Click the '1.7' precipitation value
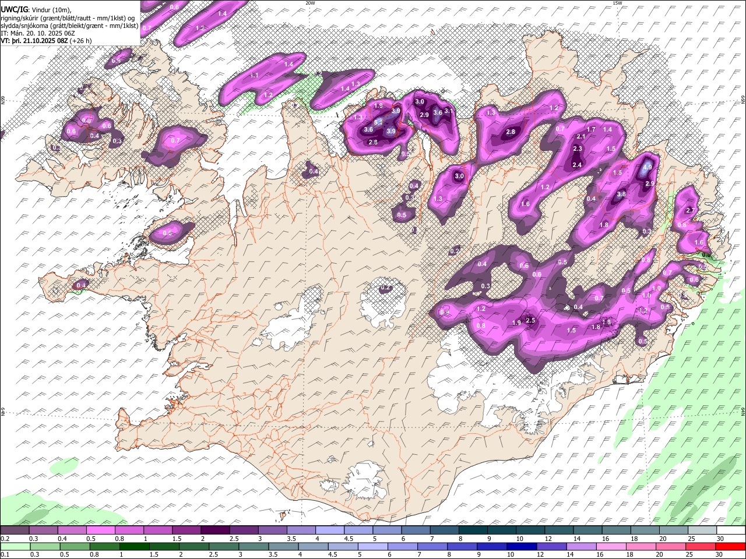Image resolution: width=746 pixels, height=559 pixels. 591,129
